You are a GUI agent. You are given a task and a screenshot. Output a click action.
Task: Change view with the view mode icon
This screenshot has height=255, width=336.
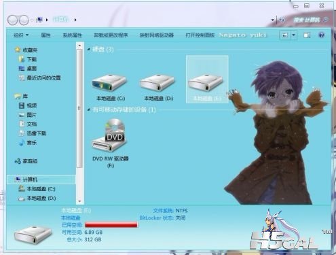coord(285,35)
